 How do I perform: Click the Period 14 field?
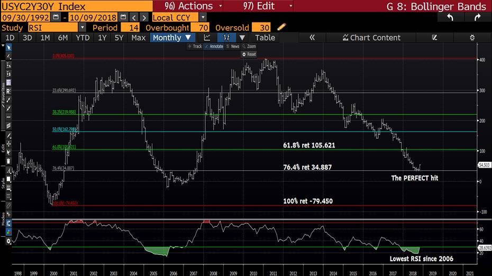click(x=130, y=27)
